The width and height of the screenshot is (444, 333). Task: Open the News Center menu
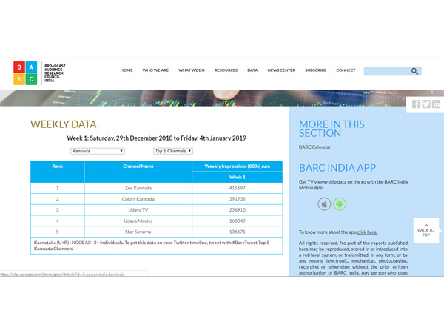tap(281, 70)
